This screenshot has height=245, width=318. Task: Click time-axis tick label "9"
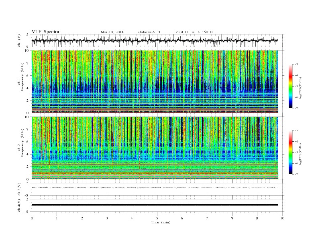point(257,218)
